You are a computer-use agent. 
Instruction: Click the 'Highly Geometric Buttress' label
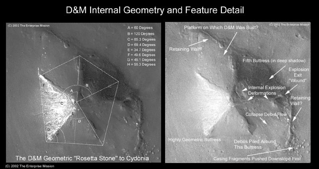[194, 140]
